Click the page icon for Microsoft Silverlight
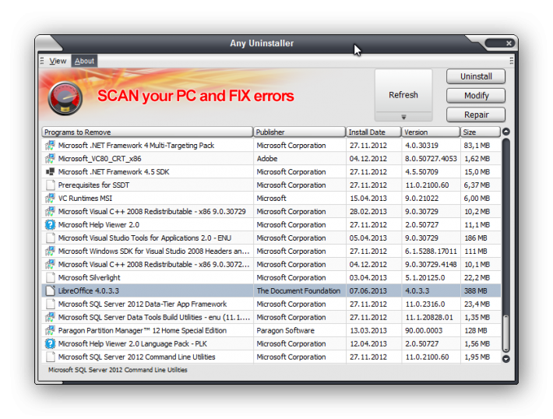 click(x=51, y=277)
